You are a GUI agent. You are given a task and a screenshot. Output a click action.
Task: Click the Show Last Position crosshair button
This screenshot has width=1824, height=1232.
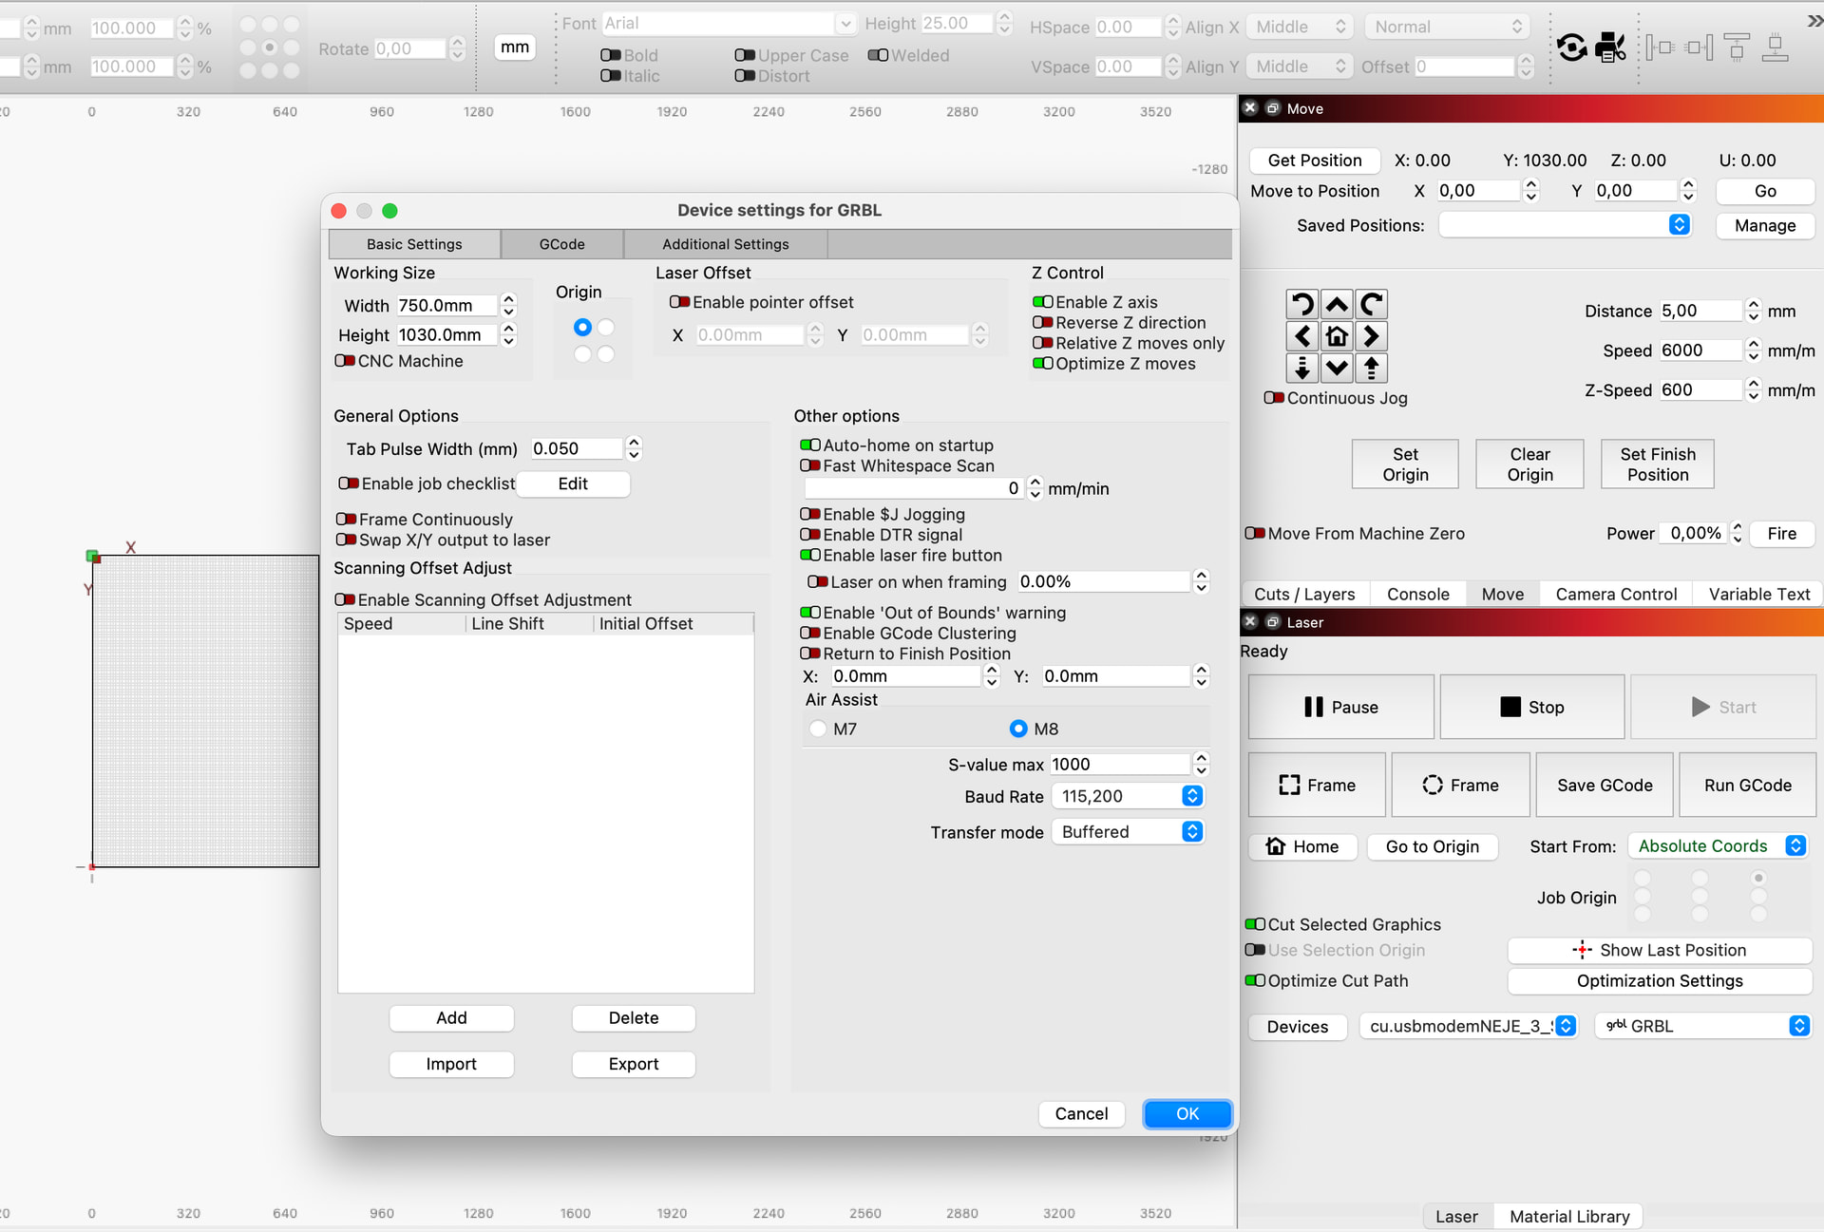(1659, 950)
